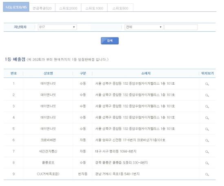Click the 소재지 column header
The height and width of the screenshot is (186, 224).
point(146,73)
